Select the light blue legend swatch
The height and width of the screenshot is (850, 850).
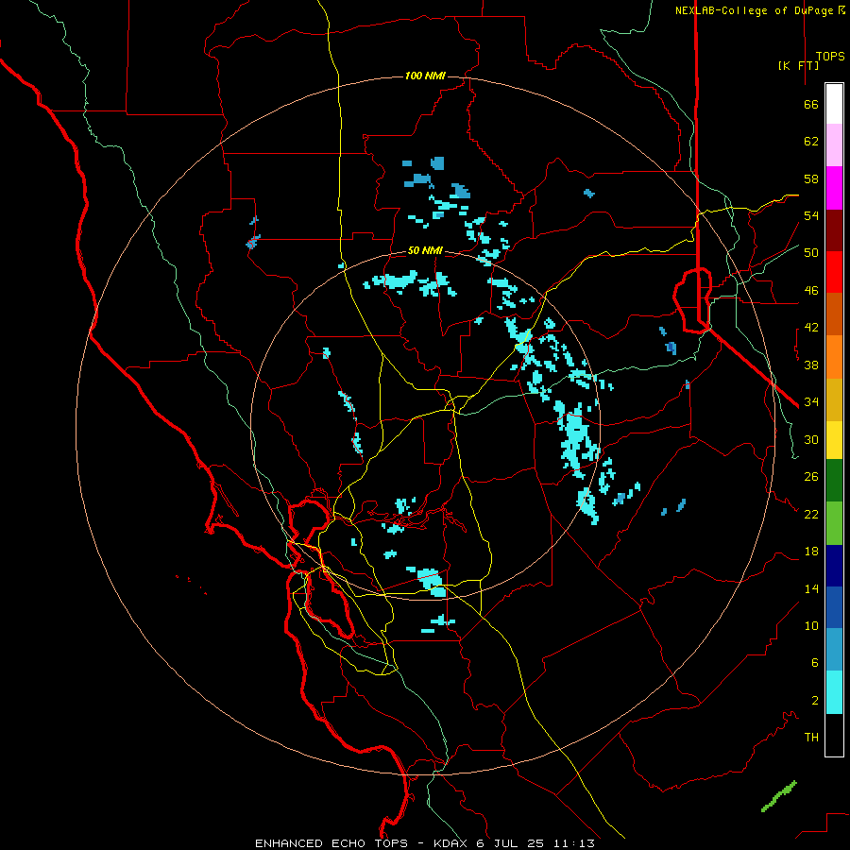coord(834,649)
